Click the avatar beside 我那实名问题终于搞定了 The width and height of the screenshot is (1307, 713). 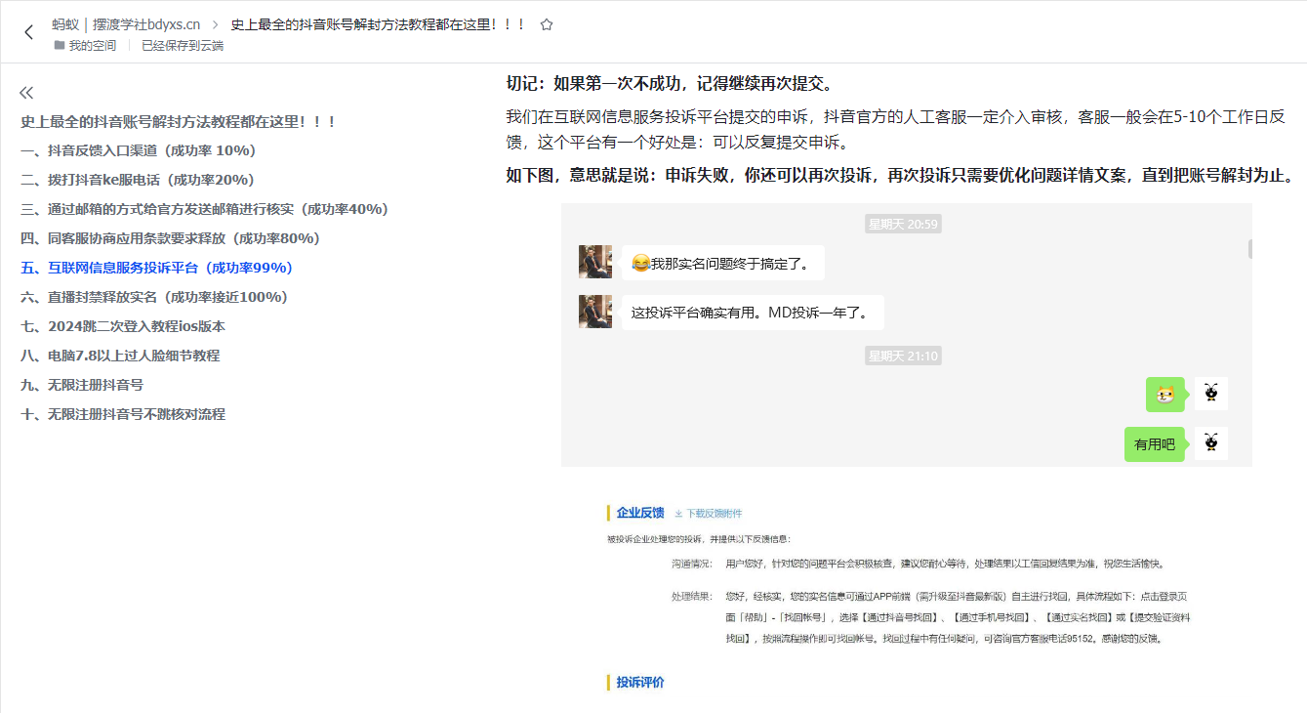(x=595, y=262)
